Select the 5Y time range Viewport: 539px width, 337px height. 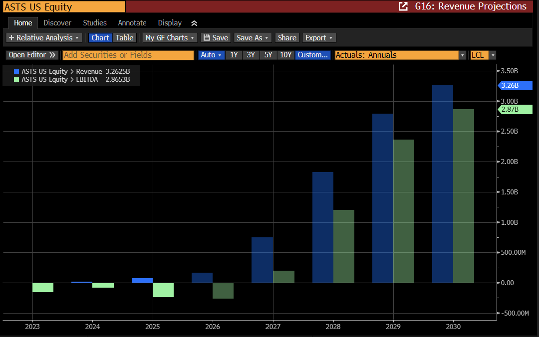click(268, 55)
